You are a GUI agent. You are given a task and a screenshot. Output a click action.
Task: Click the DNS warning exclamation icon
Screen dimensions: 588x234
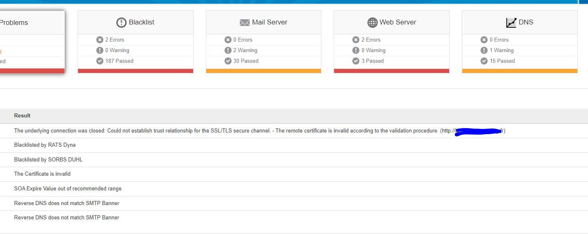pos(484,50)
